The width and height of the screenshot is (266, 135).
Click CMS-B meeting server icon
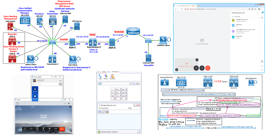point(12,59)
